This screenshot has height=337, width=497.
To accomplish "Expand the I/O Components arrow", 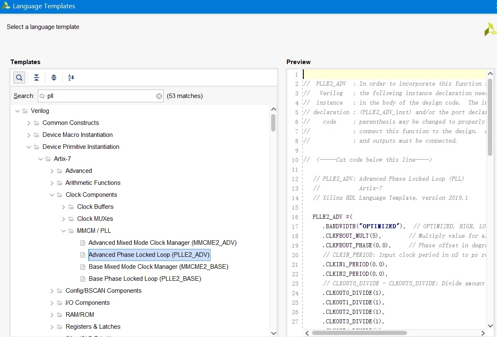I will click(52, 303).
